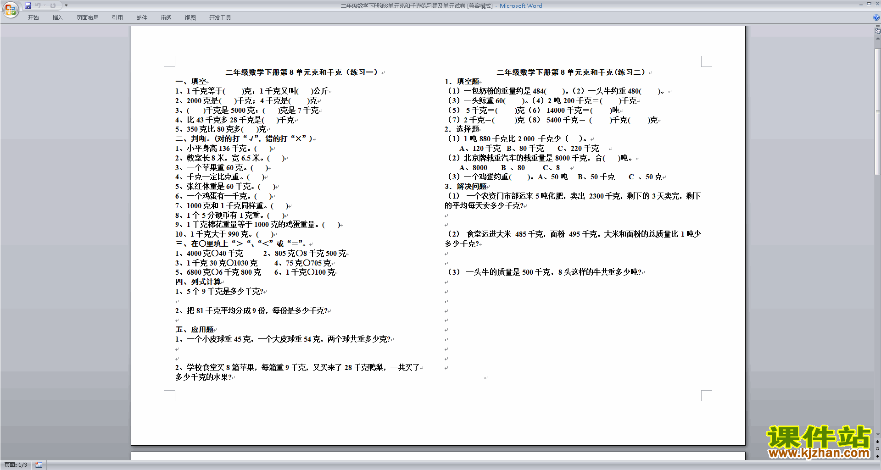Switch to the 视图 tab
The image size is (881, 470).
(x=190, y=18)
